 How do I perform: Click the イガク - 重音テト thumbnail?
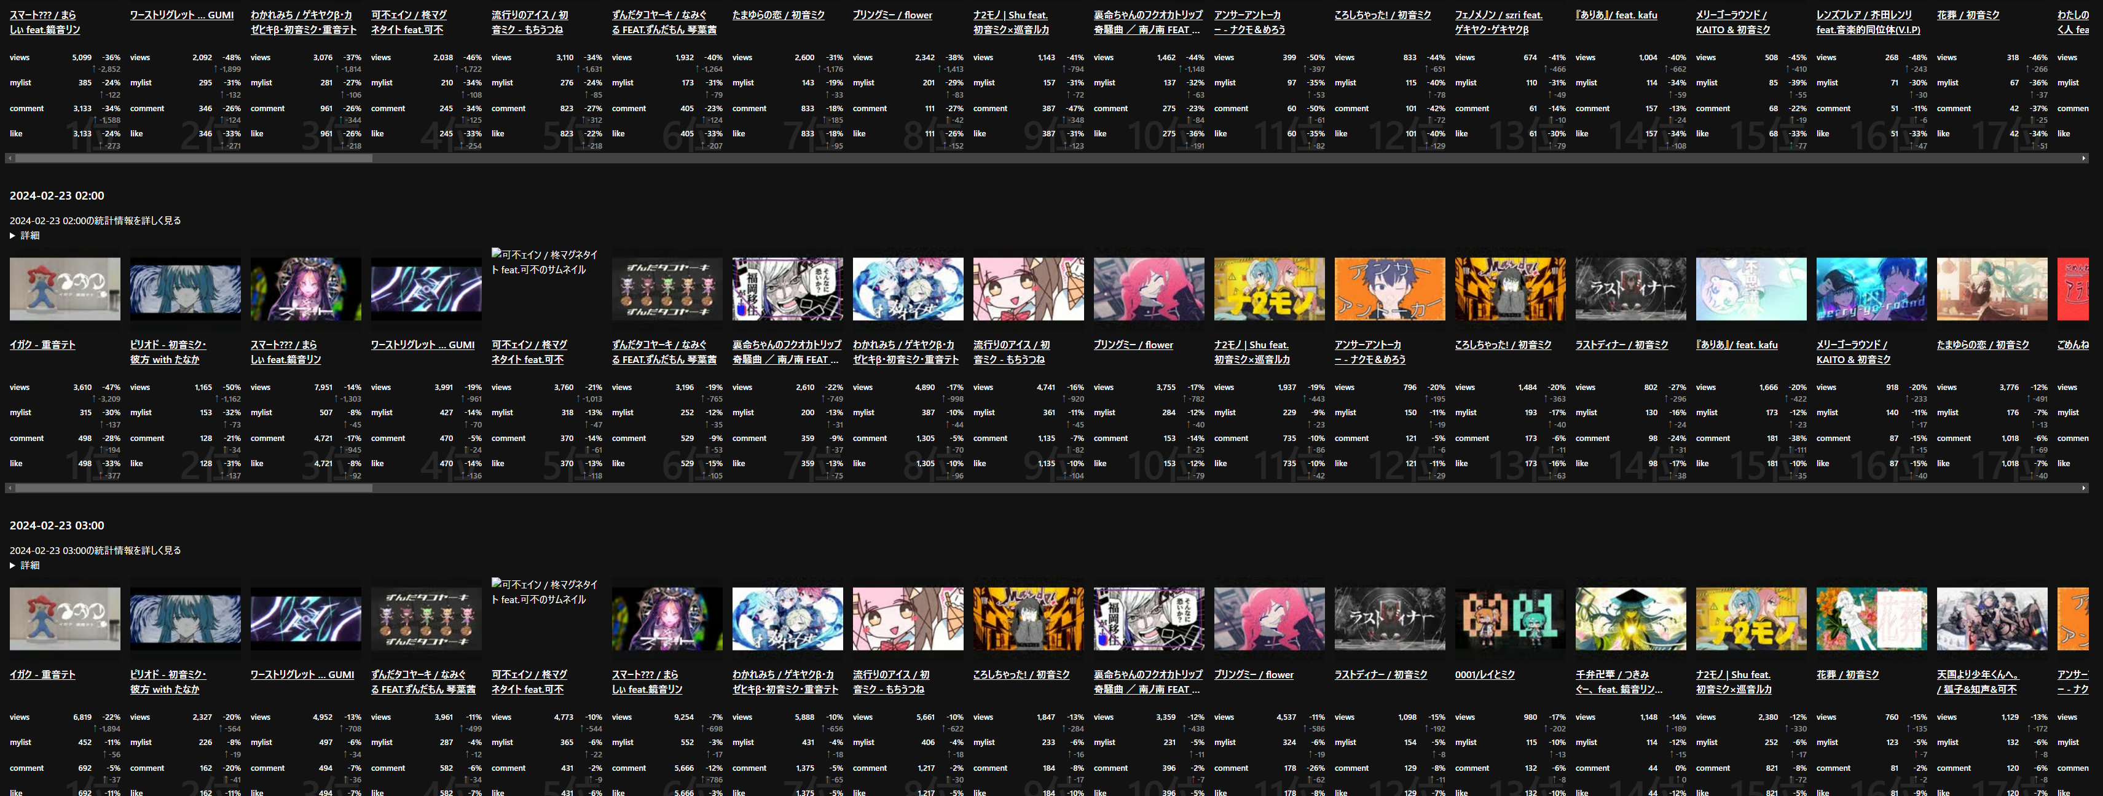click(64, 289)
